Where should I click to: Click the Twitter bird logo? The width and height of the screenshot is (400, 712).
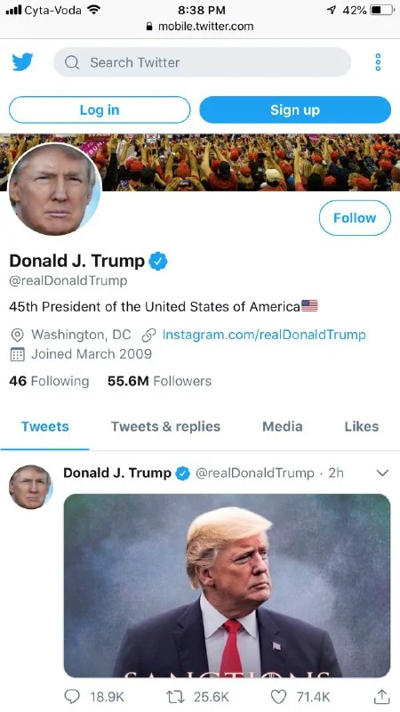(x=22, y=62)
